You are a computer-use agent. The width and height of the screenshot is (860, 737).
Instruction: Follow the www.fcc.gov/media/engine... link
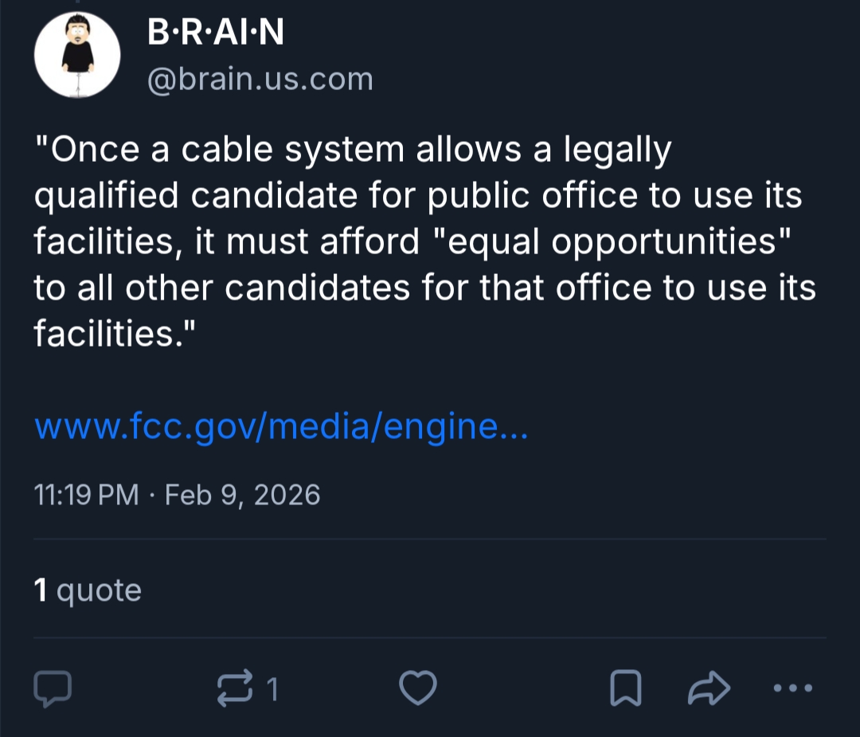click(281, 429)
